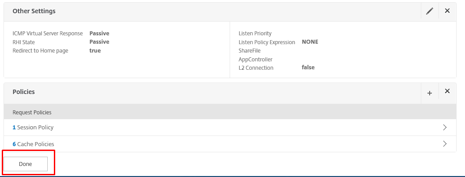Open the Session Policy row

[230, 128]
